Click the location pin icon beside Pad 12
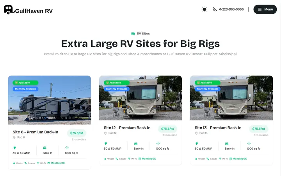 tap(105, 133)
